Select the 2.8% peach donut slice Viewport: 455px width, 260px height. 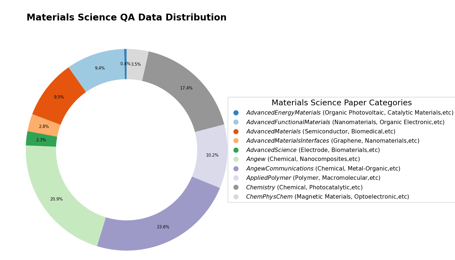(x=44, y=125)
